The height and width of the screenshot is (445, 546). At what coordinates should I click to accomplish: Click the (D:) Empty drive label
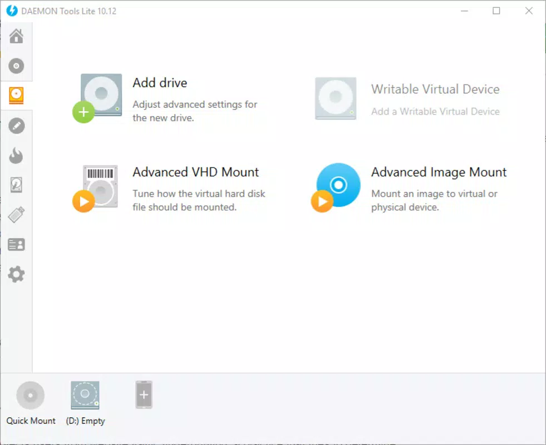[x=85, y=421]
